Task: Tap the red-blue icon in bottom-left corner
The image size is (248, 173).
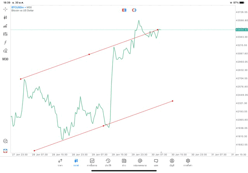Action: 5,151
